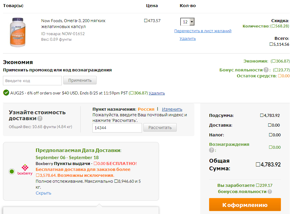Screen dimensions: 293x214
Task: Click question mark icon under Вознаграждения
Action: [x=211, y=150]
